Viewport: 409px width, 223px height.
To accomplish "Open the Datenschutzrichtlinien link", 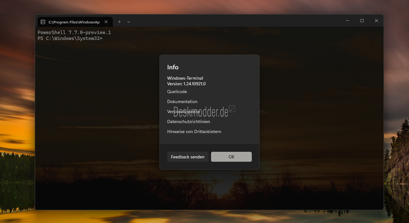I will [x=189, y=121].
